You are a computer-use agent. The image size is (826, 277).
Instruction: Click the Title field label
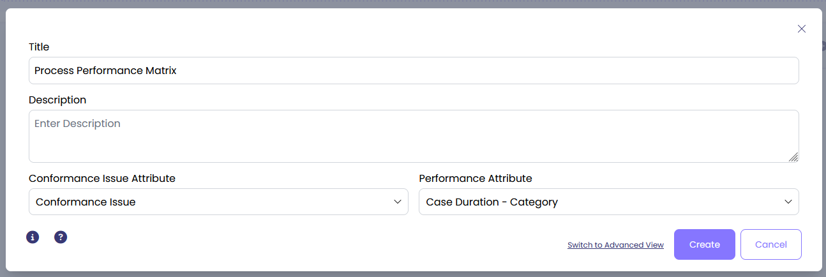(x=39, y=47)
